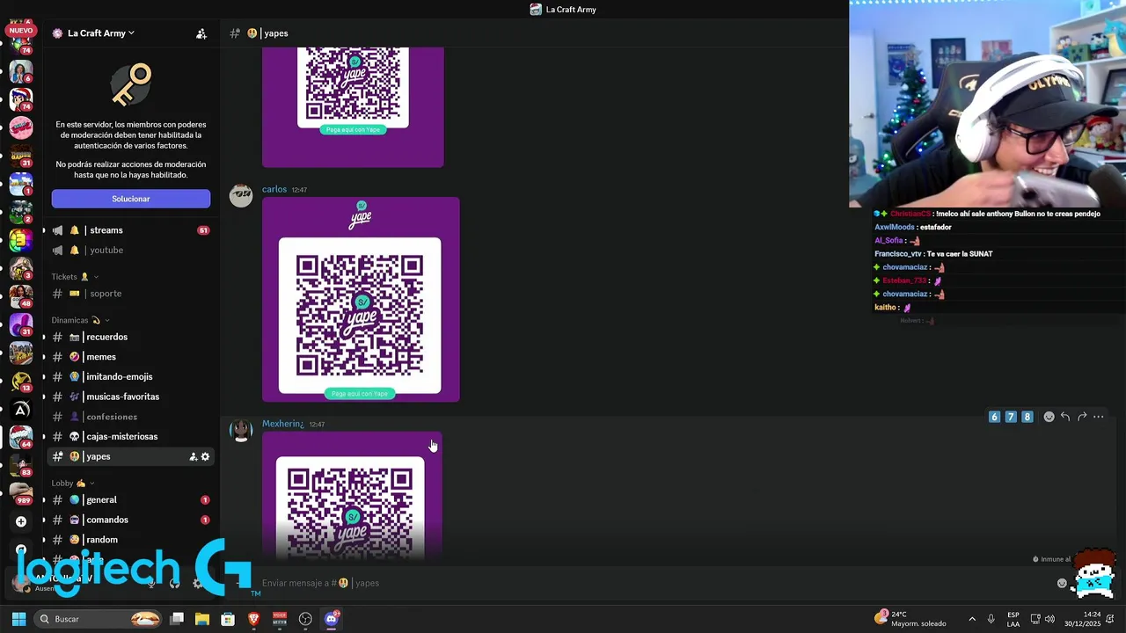The image size is (1126, 633).
Task: Open File Explorer from the taskbar
Action: tap(202, 619)
